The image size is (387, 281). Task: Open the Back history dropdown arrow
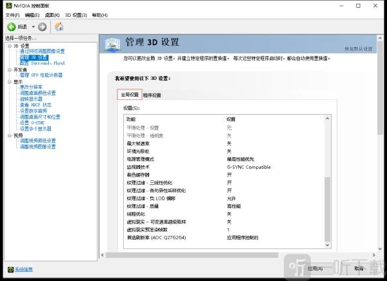click(x=32, y=26)
